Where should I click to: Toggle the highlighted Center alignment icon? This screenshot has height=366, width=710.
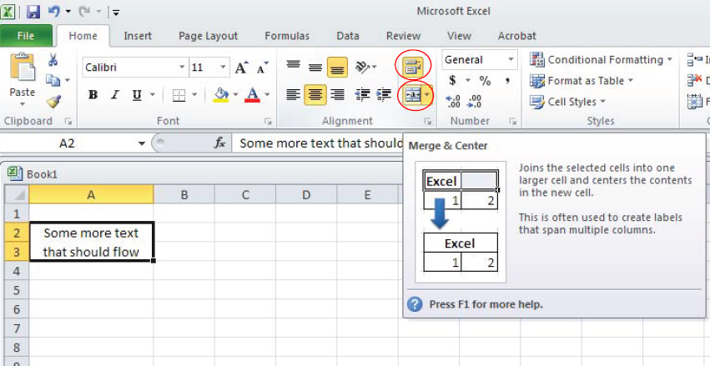click(x=315, y=94)
